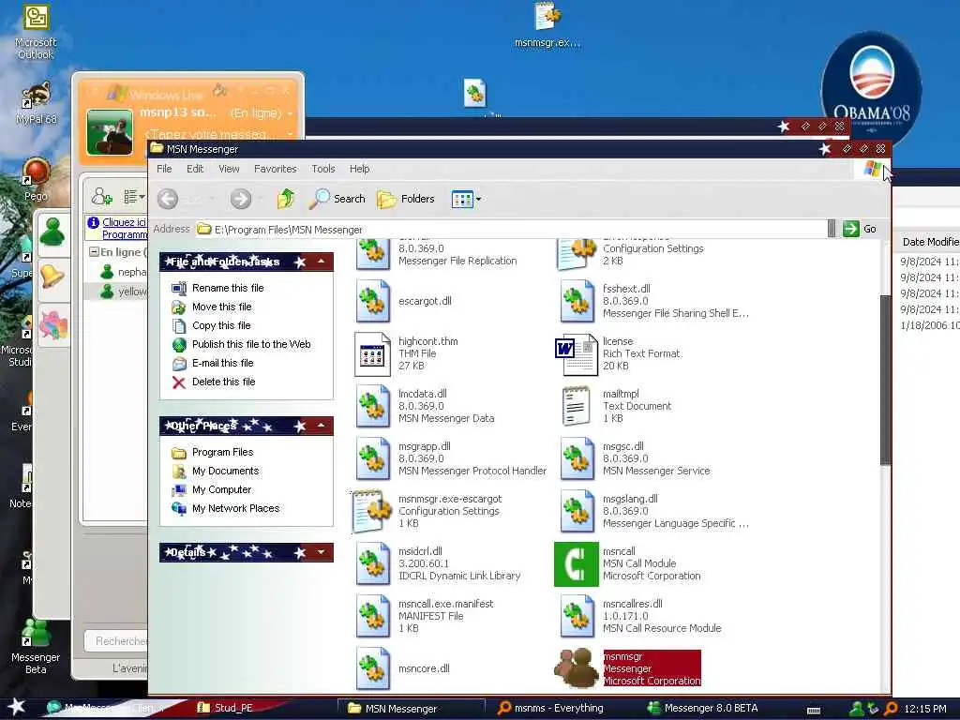The height and width of the screenshot is (720, 960).
Task: Click the star Start button on taskbar
Action: coord(17,707)
